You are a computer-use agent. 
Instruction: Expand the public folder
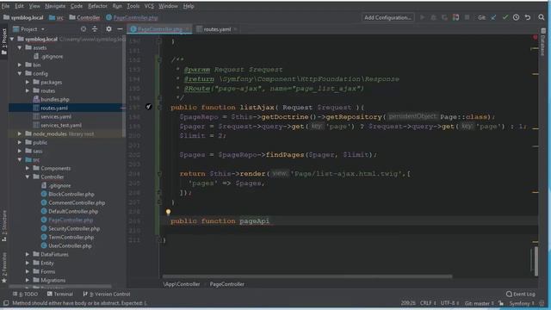(x=20, y=143)
